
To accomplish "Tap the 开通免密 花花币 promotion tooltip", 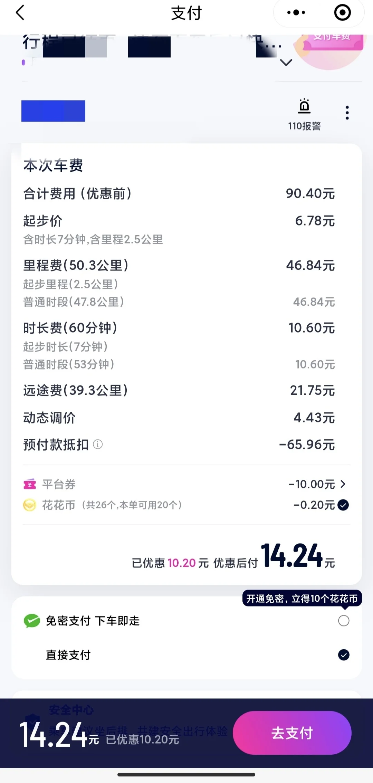I will pos(302,598).
